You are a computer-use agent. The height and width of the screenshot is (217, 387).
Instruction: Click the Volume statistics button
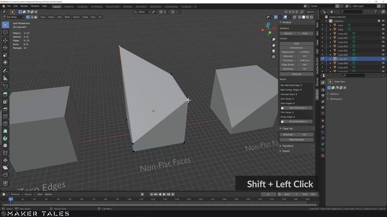coord(288,33)
